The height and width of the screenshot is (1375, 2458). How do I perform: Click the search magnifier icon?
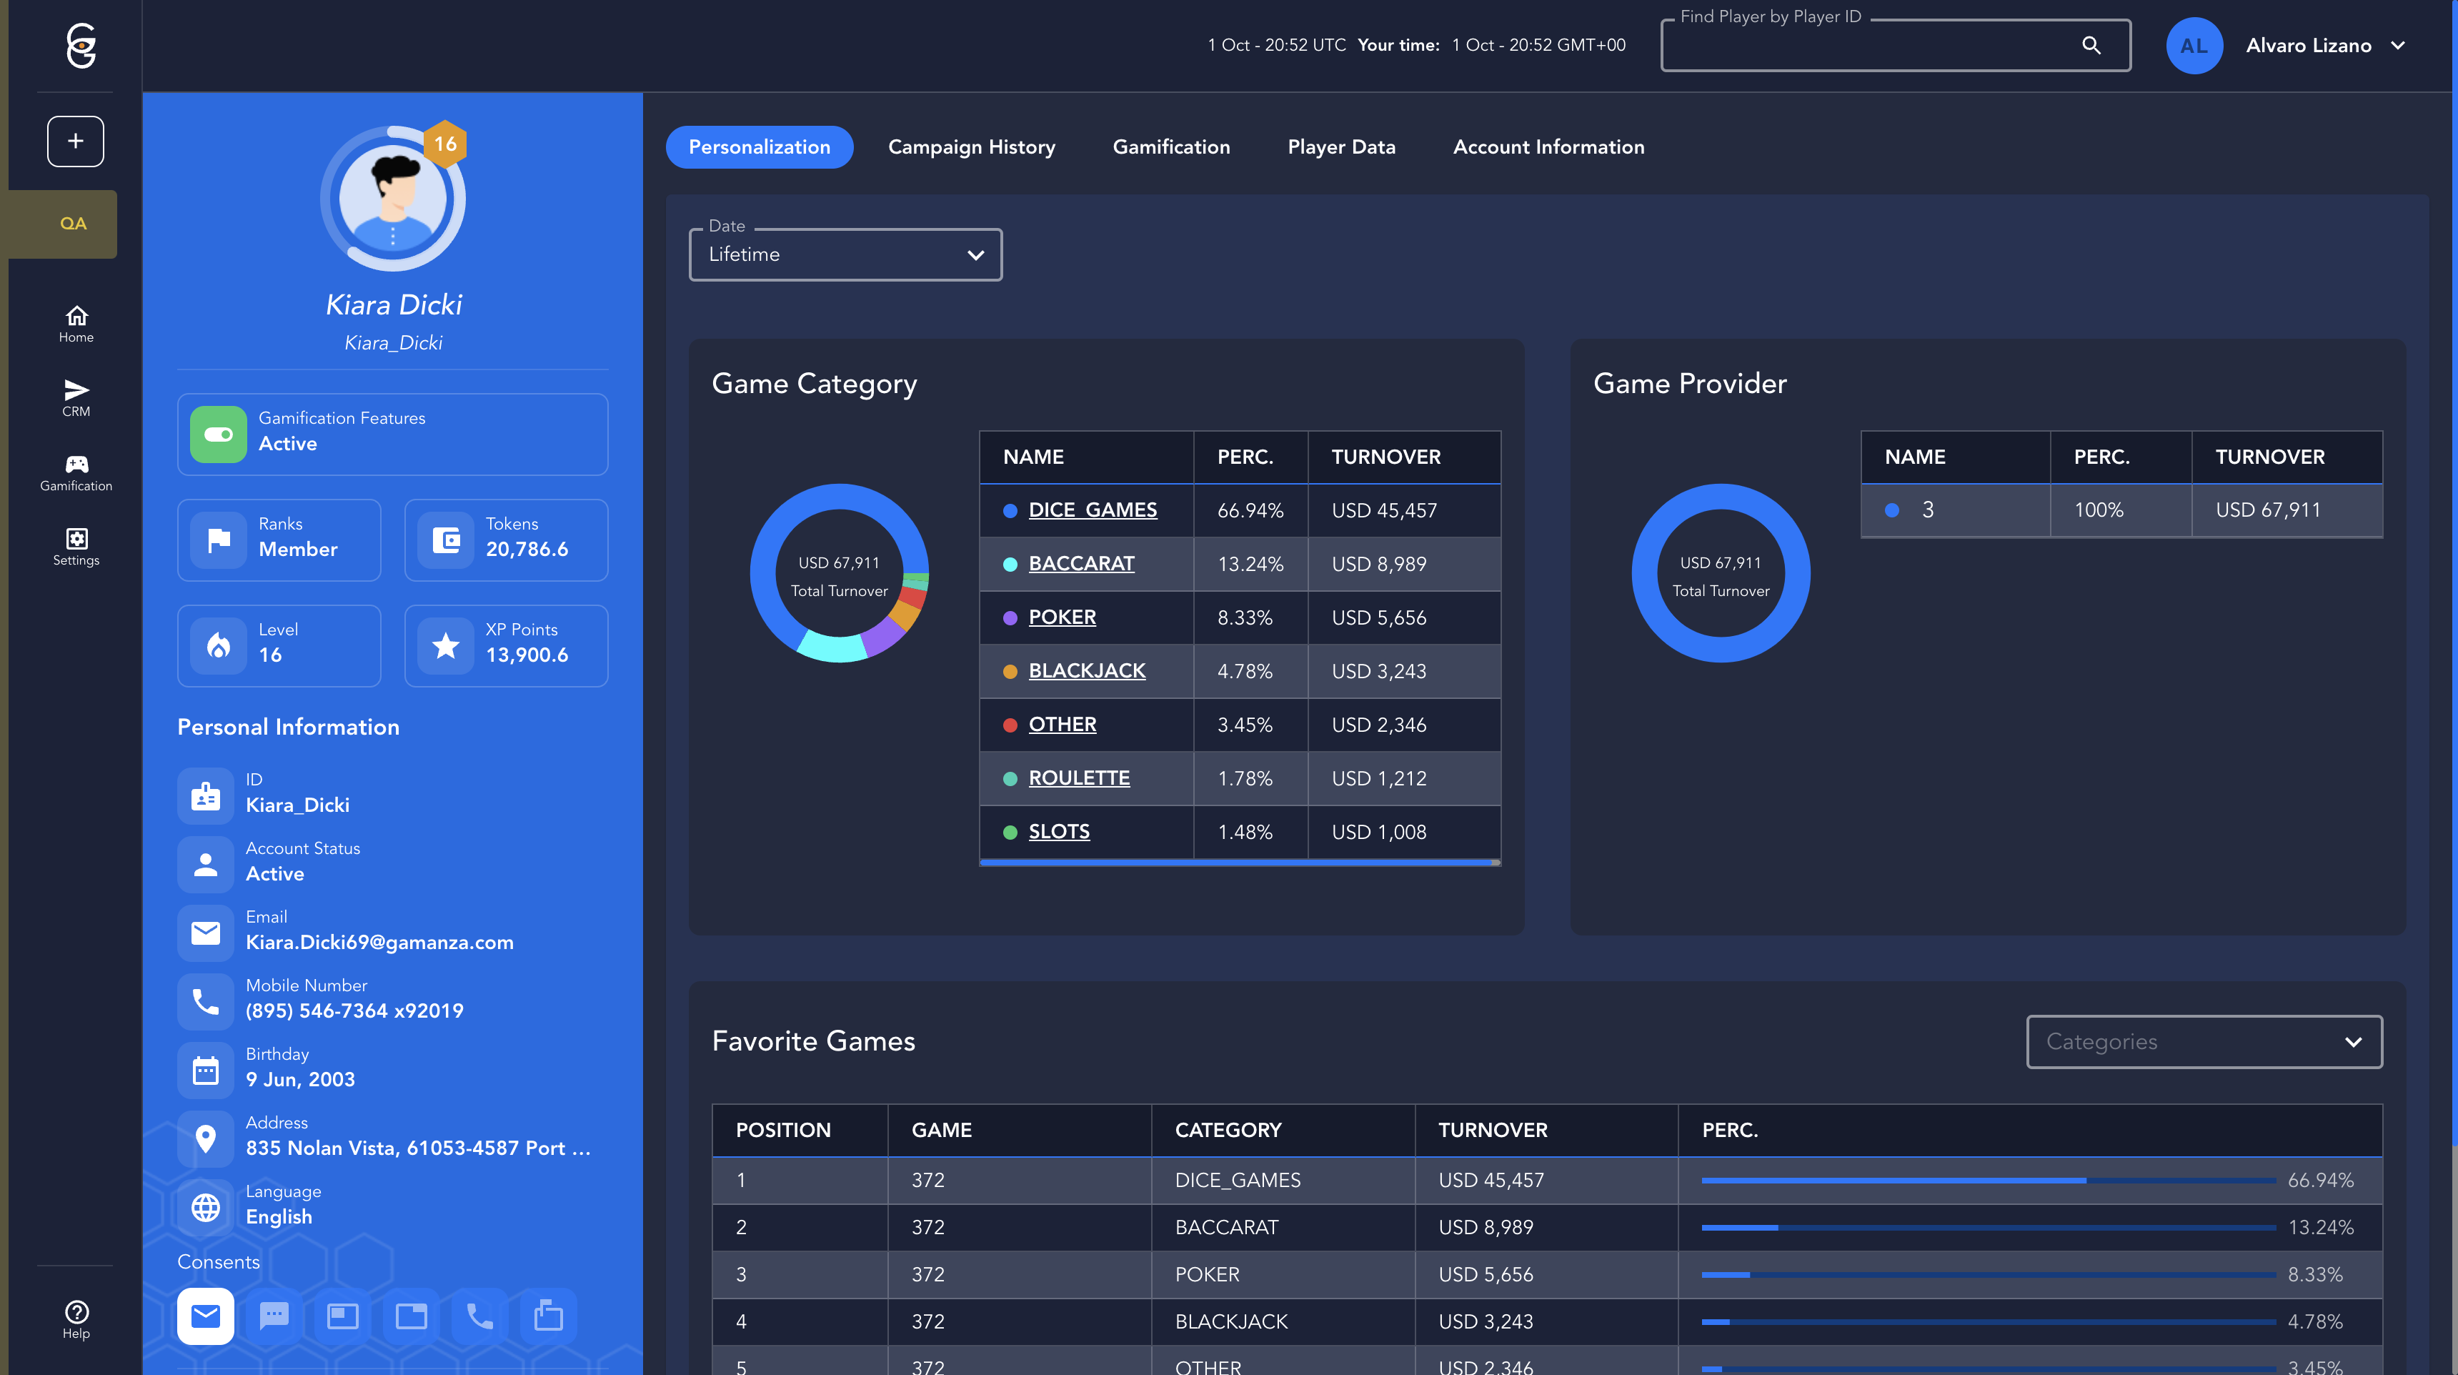(x=2091, y=45)
